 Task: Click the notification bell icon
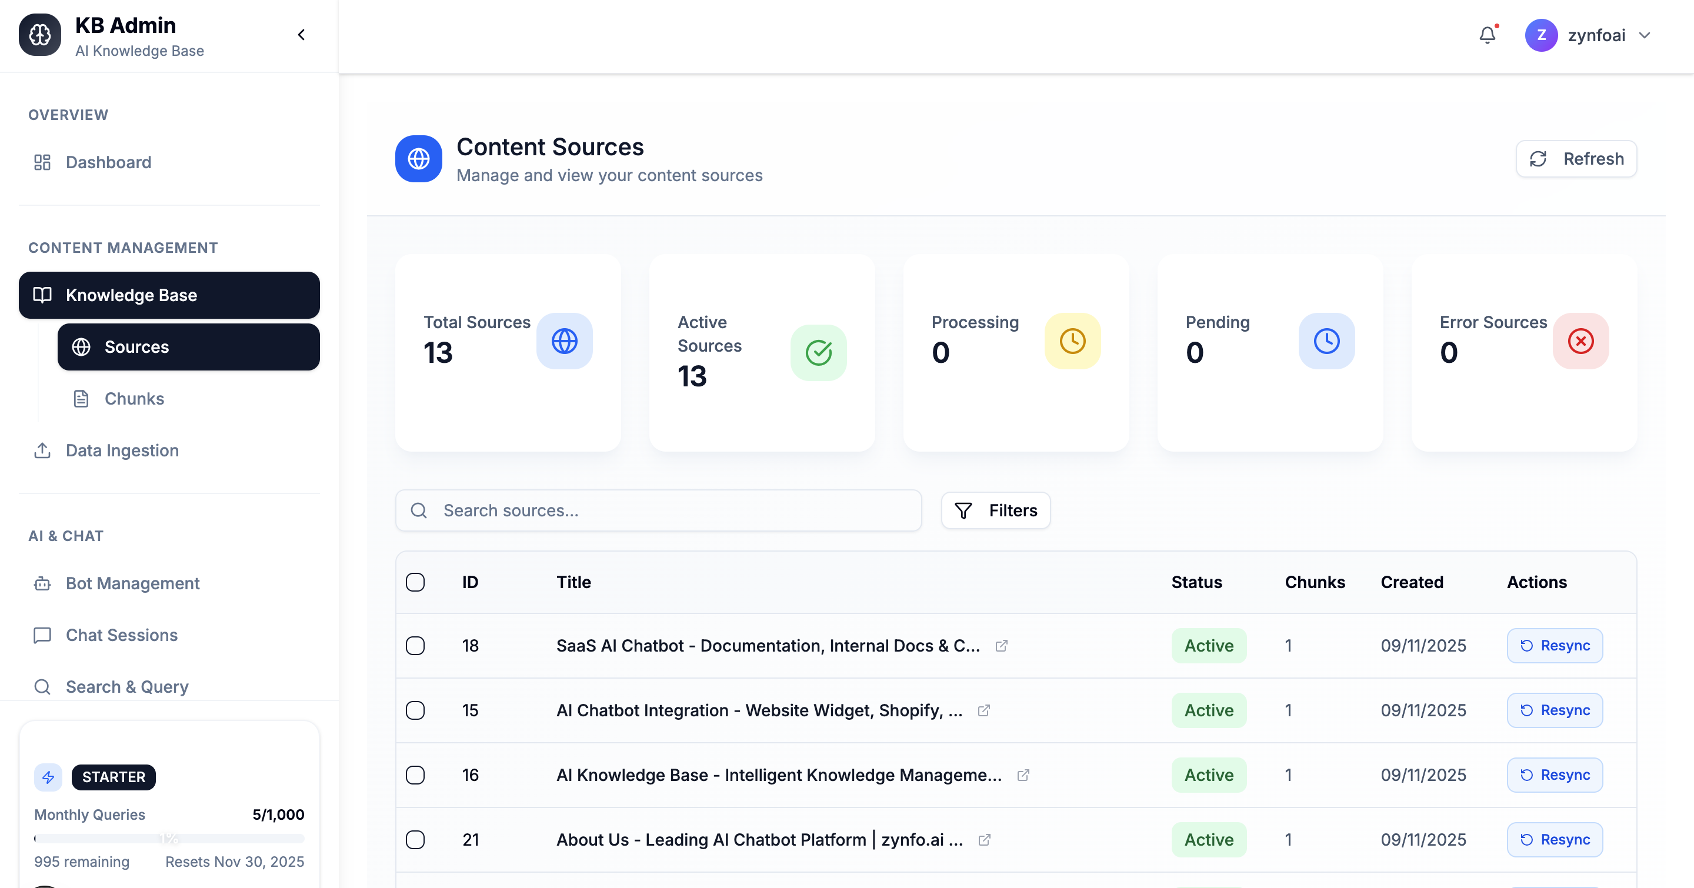pos(1487,35)
